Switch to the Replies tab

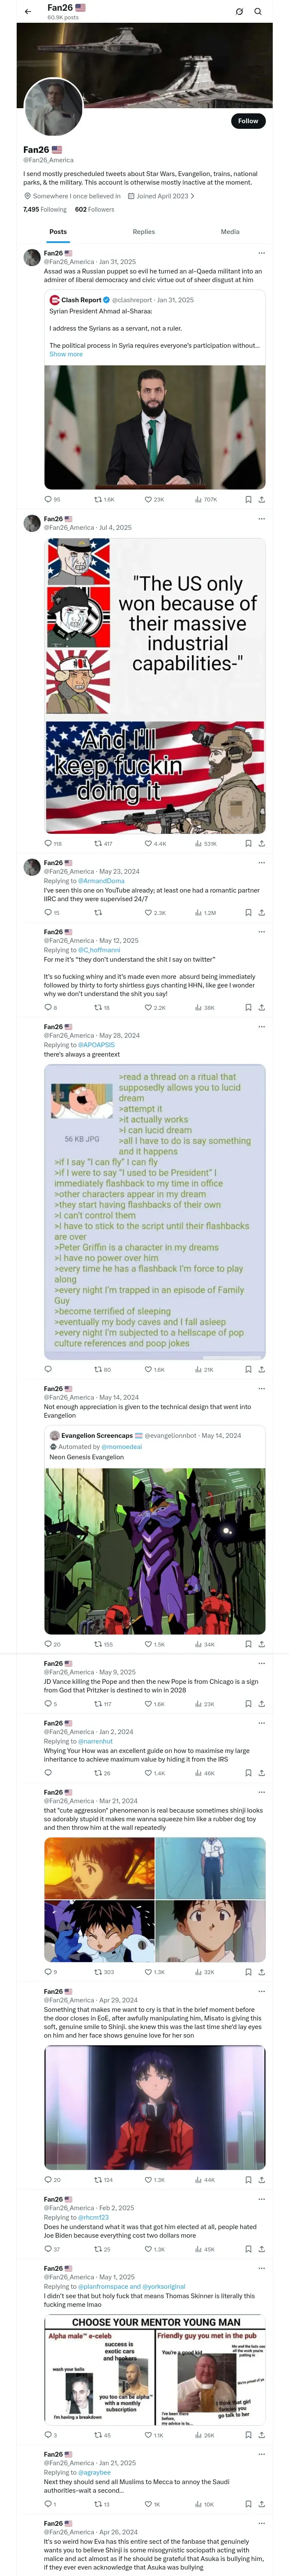click(143, 231)
